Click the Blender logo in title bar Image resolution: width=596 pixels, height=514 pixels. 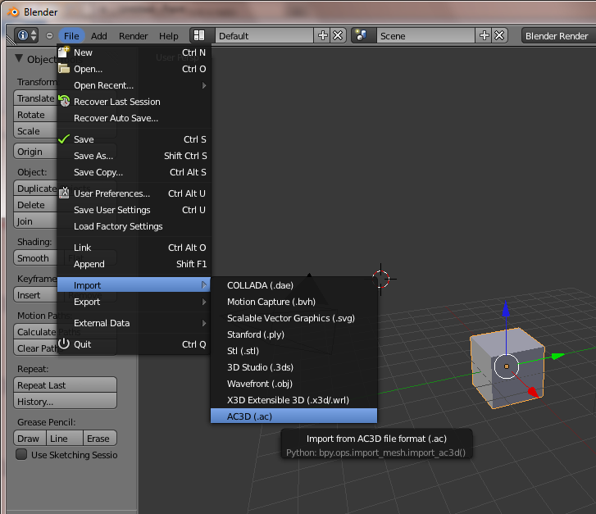tap(14, 11)
